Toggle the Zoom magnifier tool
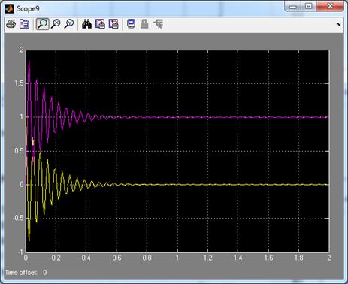Screen dimensions: 348x284 point(42,24)
